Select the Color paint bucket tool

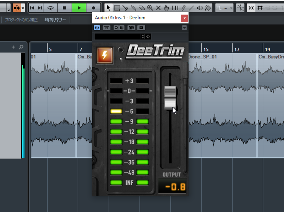point(208,8)
